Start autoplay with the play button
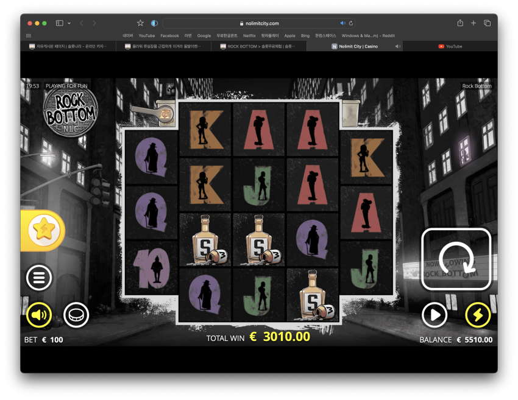 click(x=435, y=315)
